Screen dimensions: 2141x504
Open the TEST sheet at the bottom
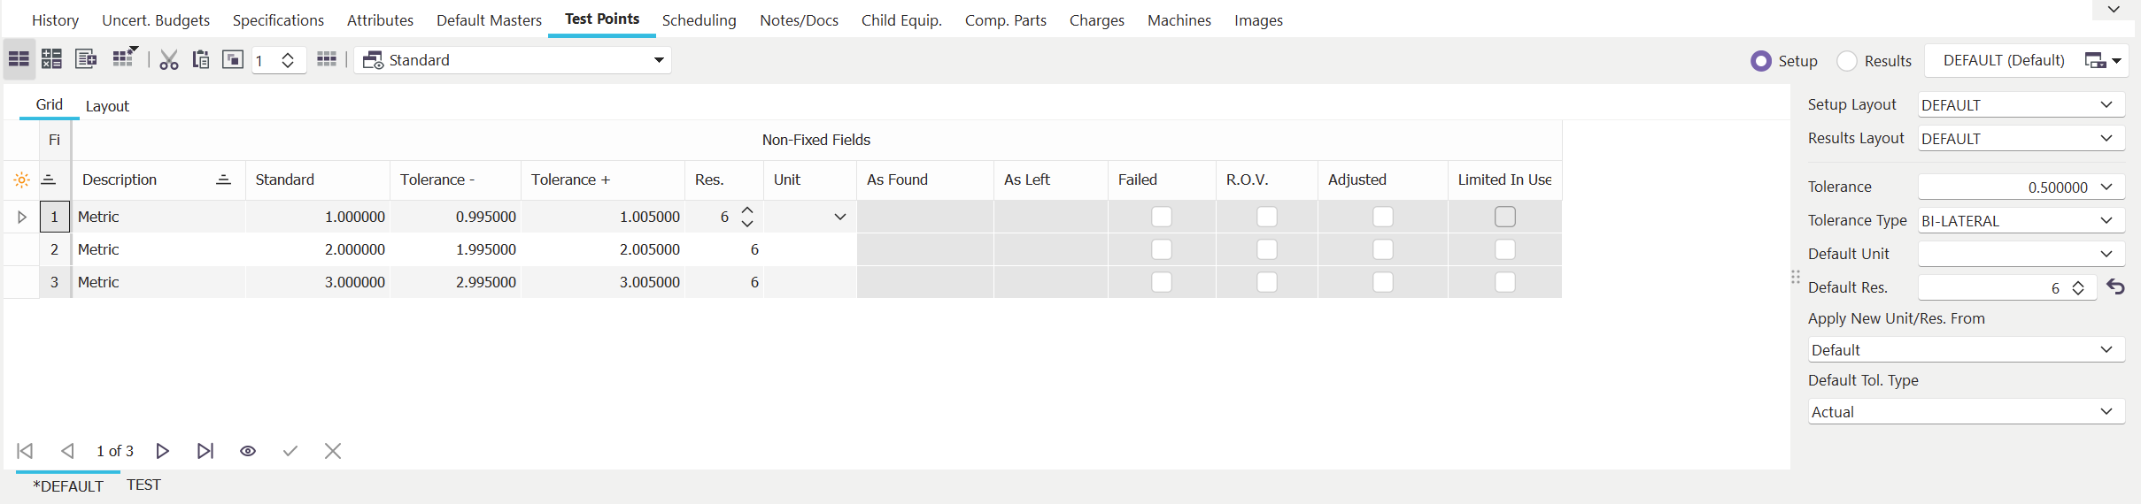click(143, 485)
